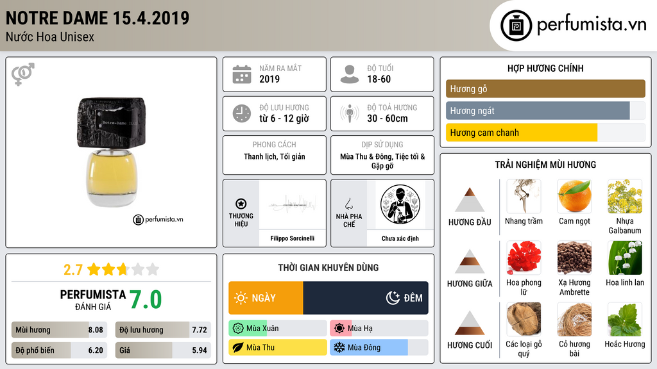Click the Notre Dame perfume bottle image
The height and width of the screenshot is (369, 657).
(x=112, y=152)
